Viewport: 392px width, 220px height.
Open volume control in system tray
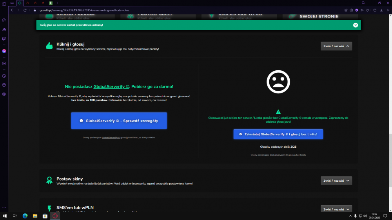pyautogui.click(x=365, y=216)
